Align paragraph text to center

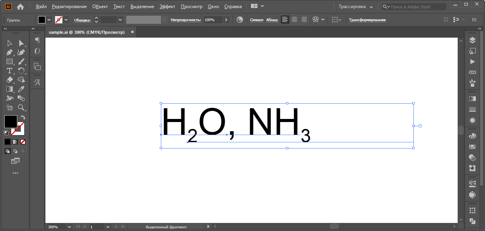[x=294, y=20]
